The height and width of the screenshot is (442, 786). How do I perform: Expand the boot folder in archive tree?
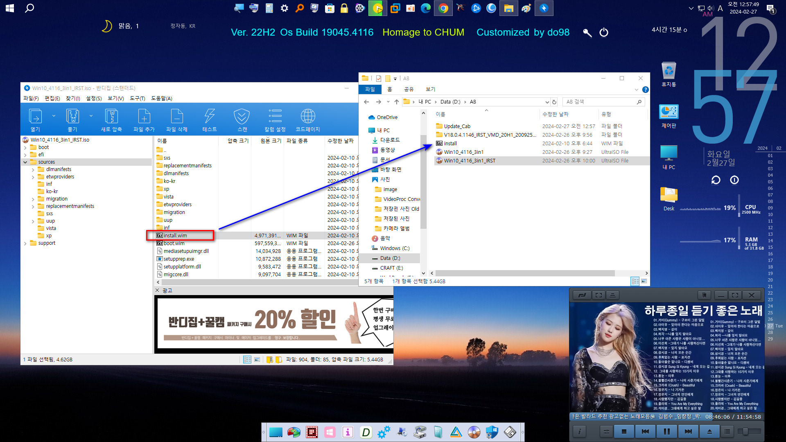25,147
